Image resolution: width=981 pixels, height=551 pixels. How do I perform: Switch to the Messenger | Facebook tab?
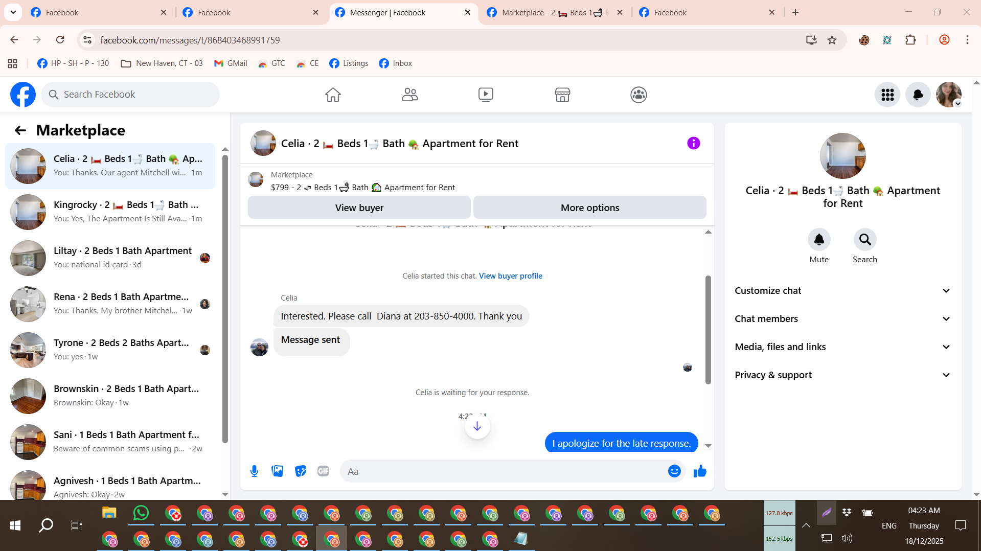coord(403,13)
